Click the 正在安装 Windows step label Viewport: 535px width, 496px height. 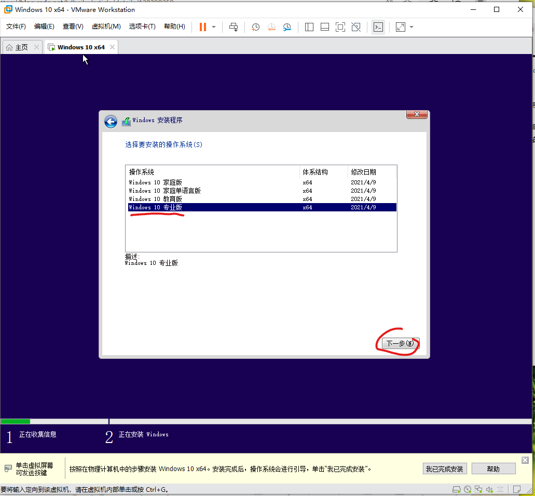click(x=144, y=434)
